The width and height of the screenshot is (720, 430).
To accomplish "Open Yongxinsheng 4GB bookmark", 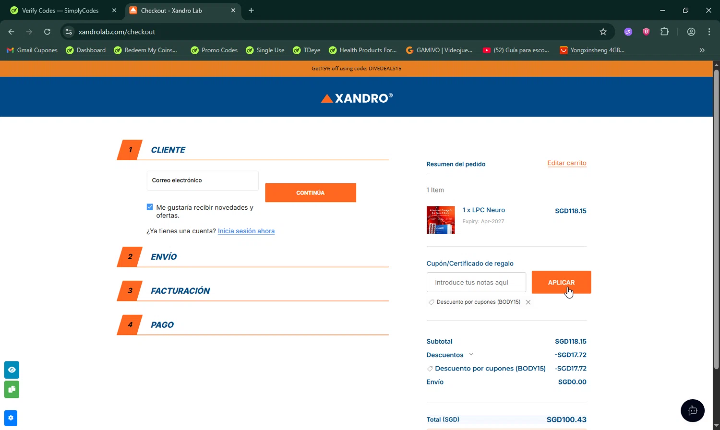I will point(592,50).
